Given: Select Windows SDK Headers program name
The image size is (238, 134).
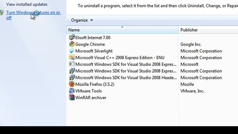Looking at the screenshot, I should tap(126, 78).
